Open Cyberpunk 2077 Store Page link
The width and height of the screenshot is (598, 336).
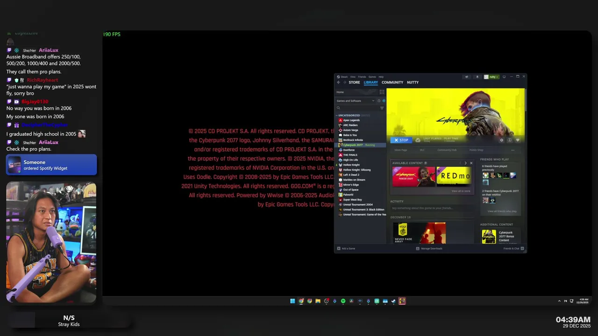(x=401, y=150)
